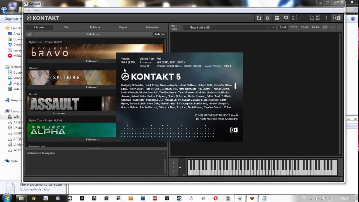Switch to the Automation tab
The height and width of the screenshot is (202, 359).
[x=152, y=27]
